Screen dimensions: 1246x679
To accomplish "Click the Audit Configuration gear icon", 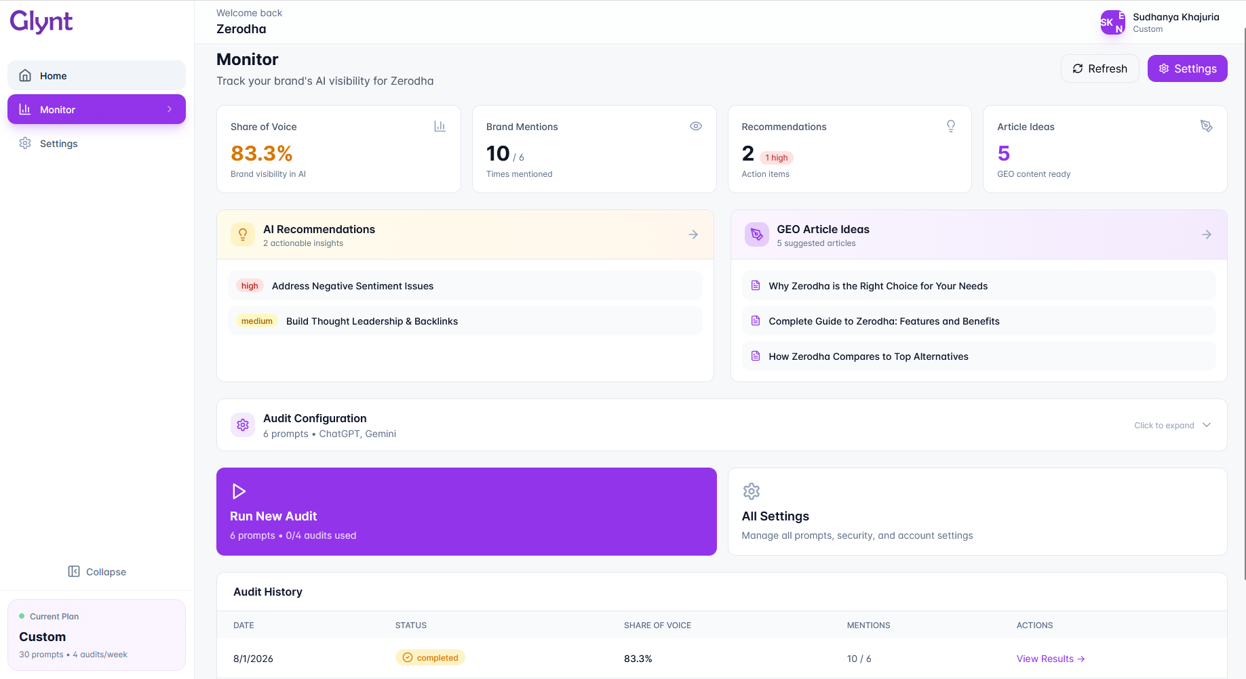I will click(x=242, y=425).
